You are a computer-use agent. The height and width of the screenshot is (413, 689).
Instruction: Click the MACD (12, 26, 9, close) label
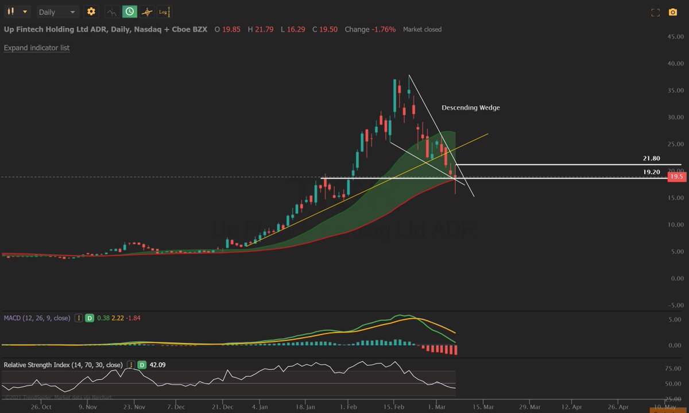(x=37, y=318)
